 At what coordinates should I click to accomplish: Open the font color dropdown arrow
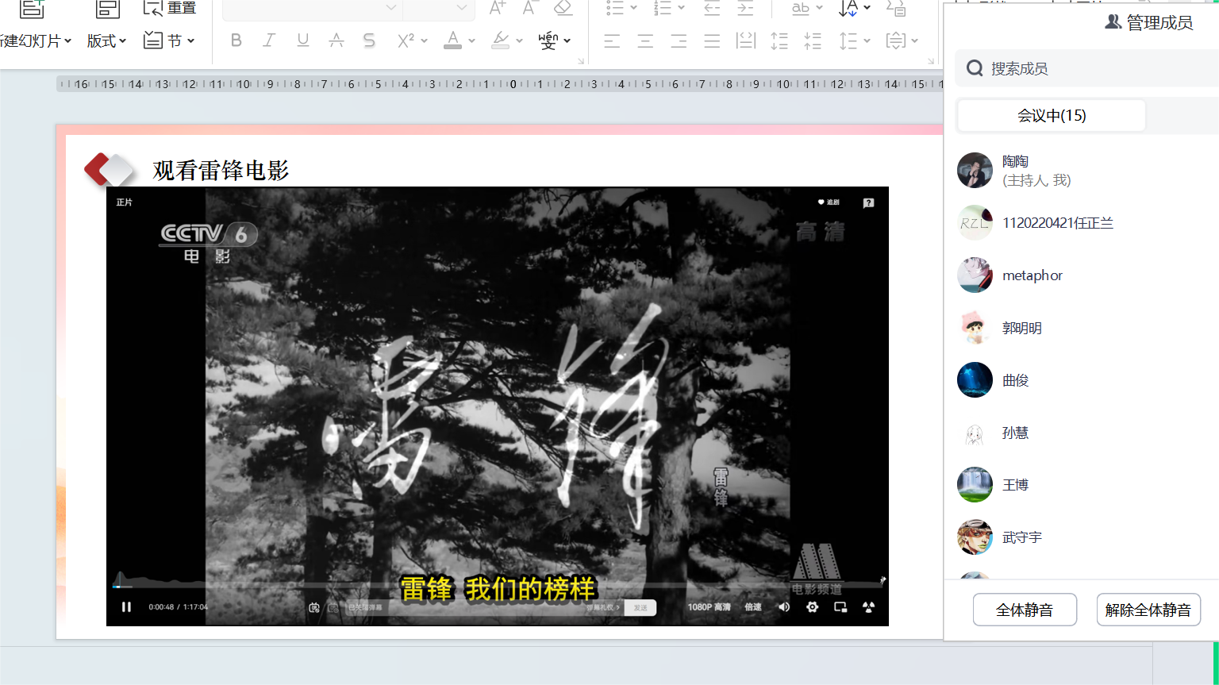(x=471, y=40)
